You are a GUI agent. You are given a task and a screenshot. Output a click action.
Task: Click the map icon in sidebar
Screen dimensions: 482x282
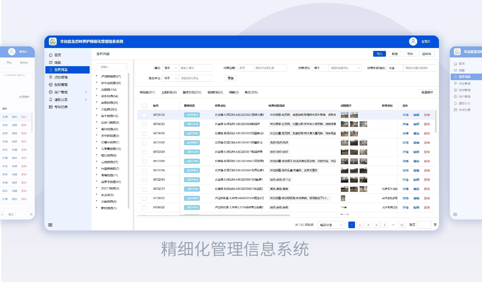coord(51,63)
